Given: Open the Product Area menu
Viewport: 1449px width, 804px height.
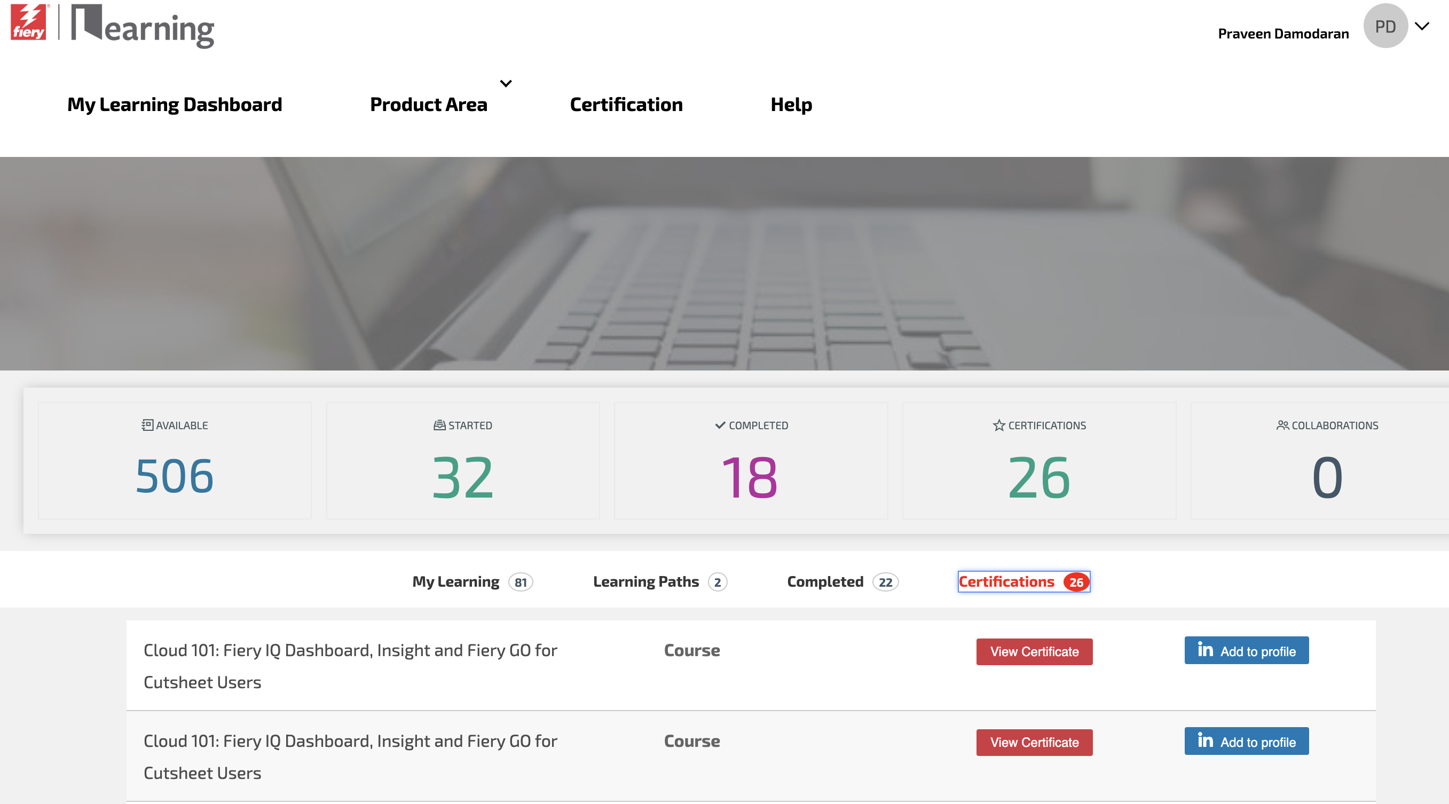Looking at the screenshot, I should point(428,105).
